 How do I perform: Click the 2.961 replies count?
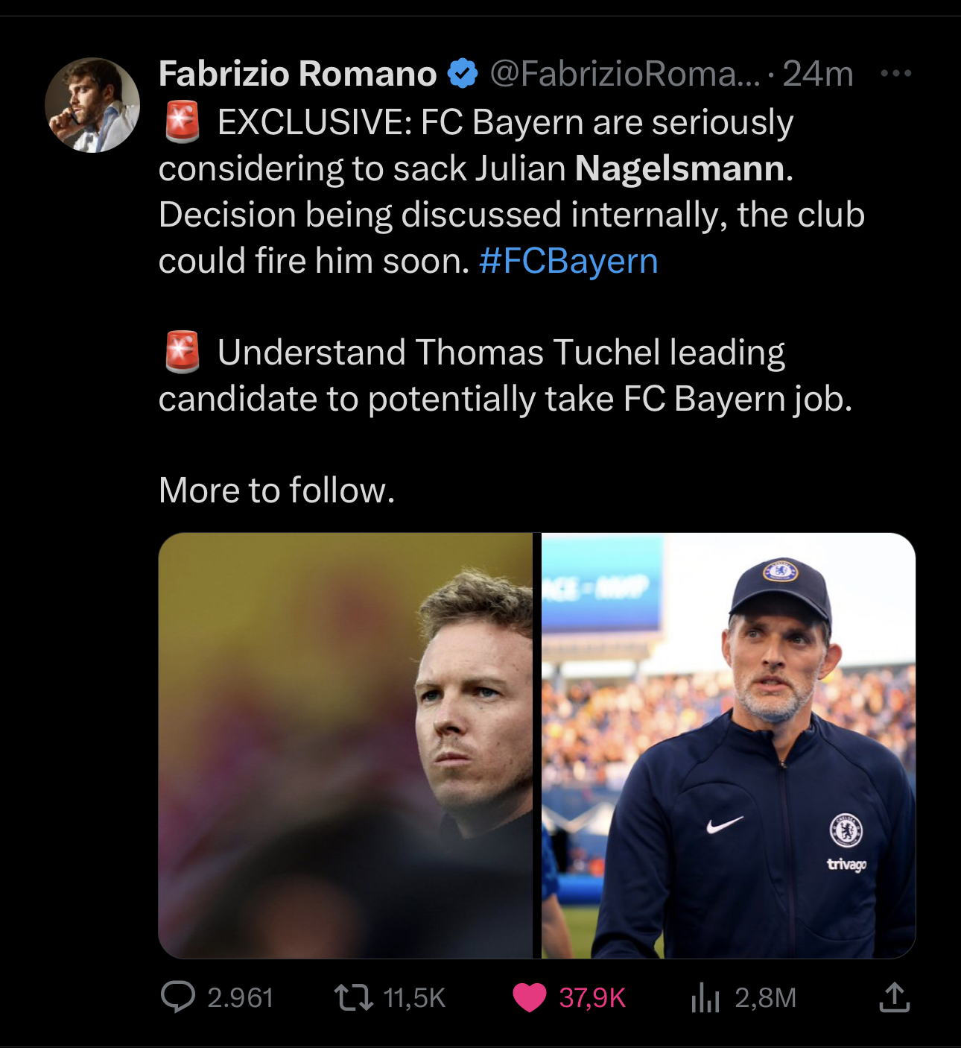click(240, 998)
